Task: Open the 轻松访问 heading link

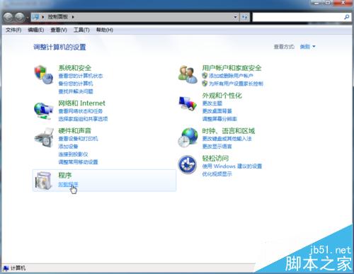Action: [215, 158]
